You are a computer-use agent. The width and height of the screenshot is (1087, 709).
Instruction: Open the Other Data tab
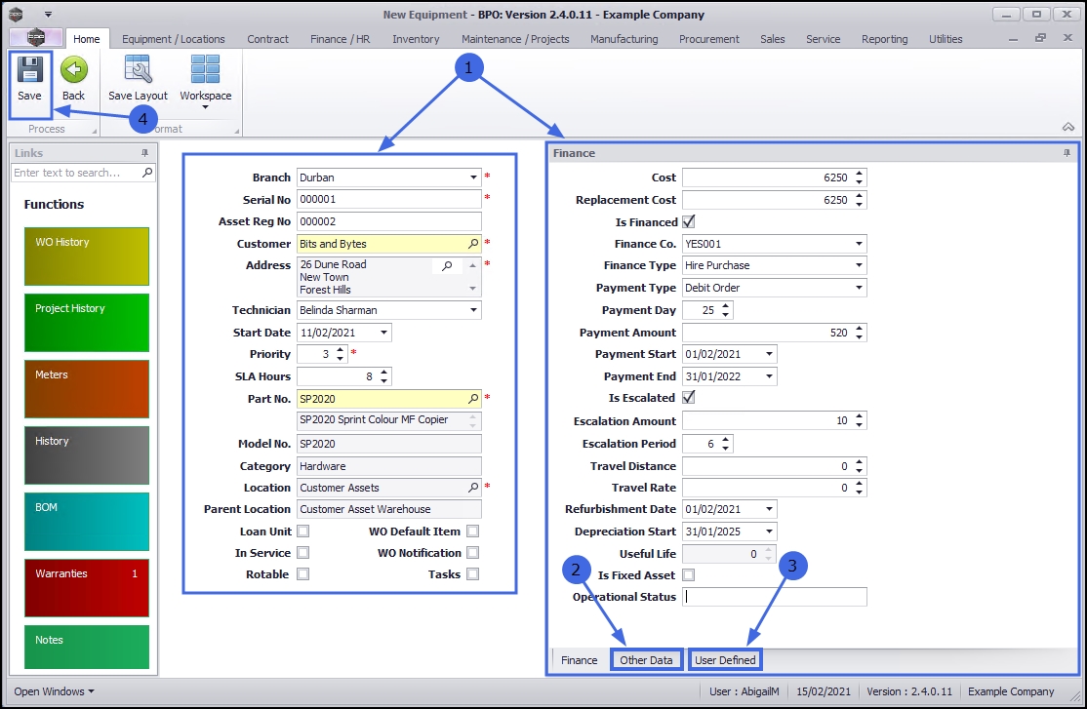pyautogui.click(x=646, y=660)
